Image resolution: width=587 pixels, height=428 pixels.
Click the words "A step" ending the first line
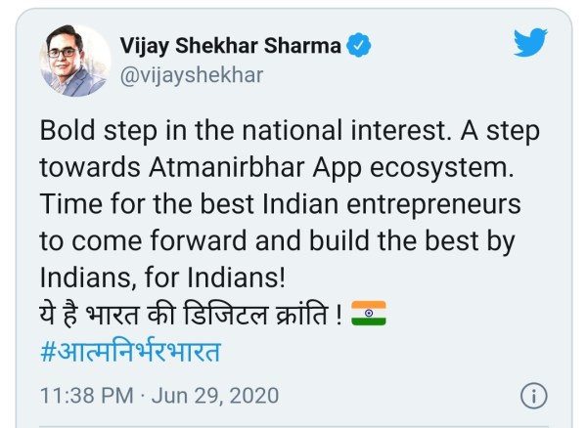[x=499, y=132]
